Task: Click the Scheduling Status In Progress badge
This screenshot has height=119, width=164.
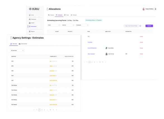Action: (x=94, y=20)
